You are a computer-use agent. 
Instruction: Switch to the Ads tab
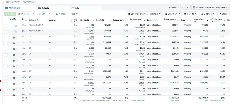tap(86, 8)
